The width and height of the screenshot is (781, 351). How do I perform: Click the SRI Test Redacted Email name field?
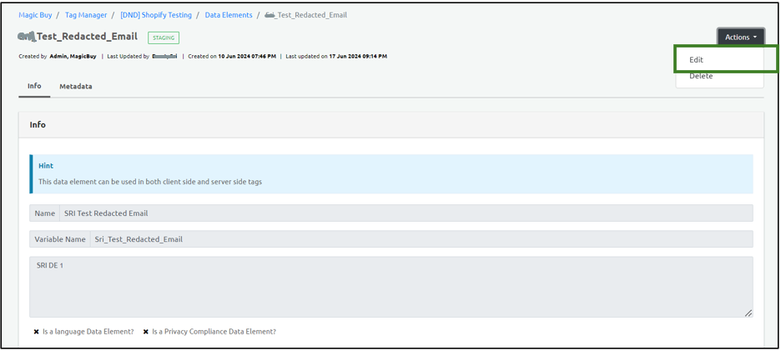(x=406, y=213)
